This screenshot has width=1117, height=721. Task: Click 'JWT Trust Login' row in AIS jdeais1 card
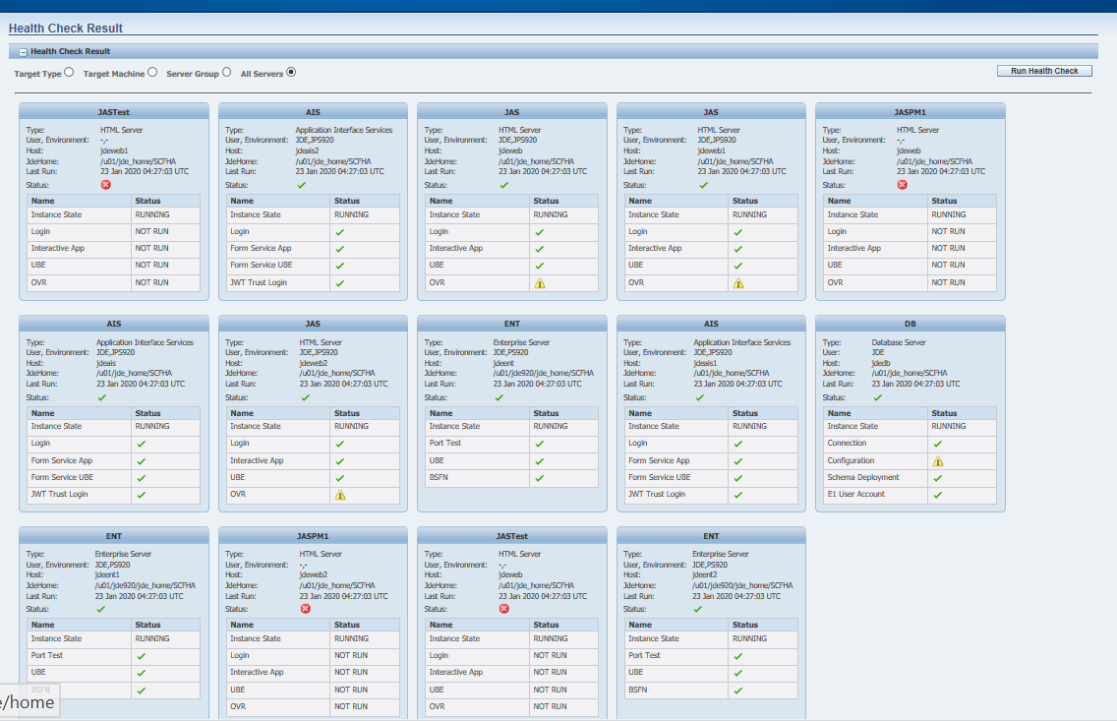pyautogui.click(x=657, y=494)
